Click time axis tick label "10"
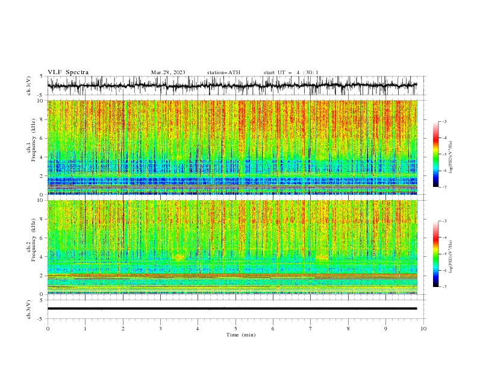 [x=423, y=329]
